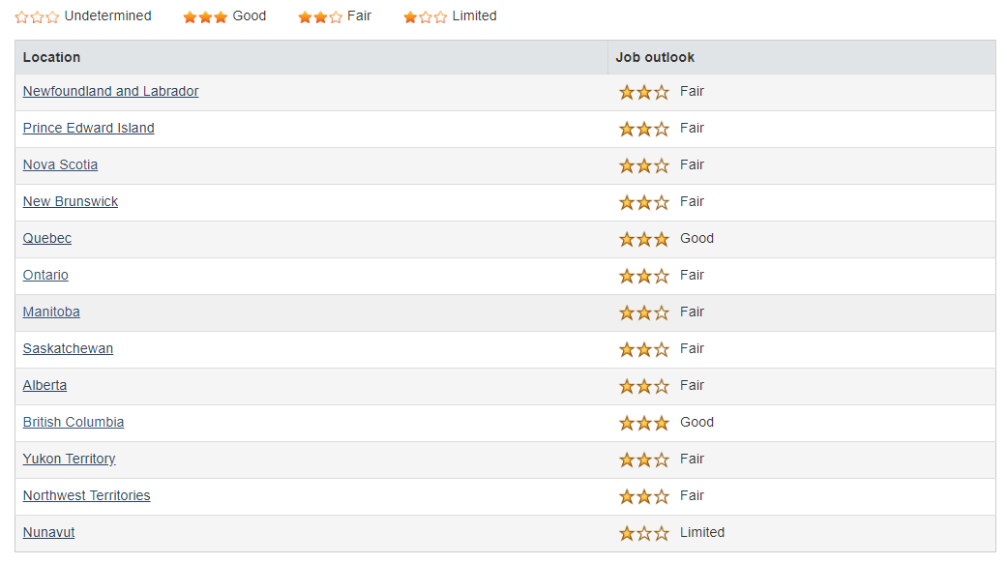Click the Ontario link
Image resolution: width=1007 pixels, height=564 pixels.
(x=45, y=275)
